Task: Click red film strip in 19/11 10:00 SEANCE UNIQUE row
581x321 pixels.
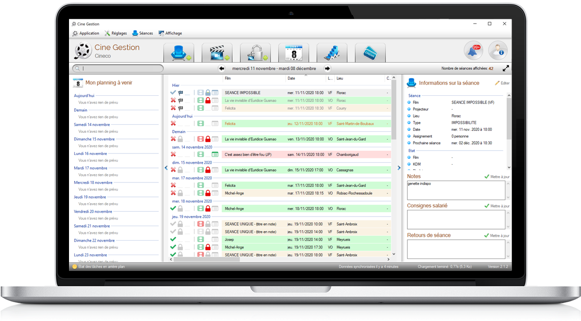Action: [201, 224]
